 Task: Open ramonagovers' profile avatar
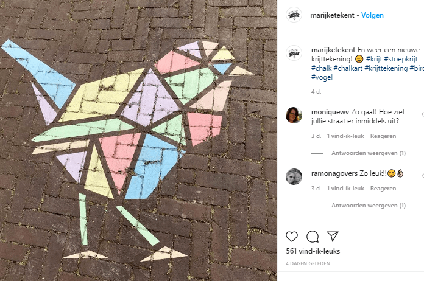[x=294, y=176]
